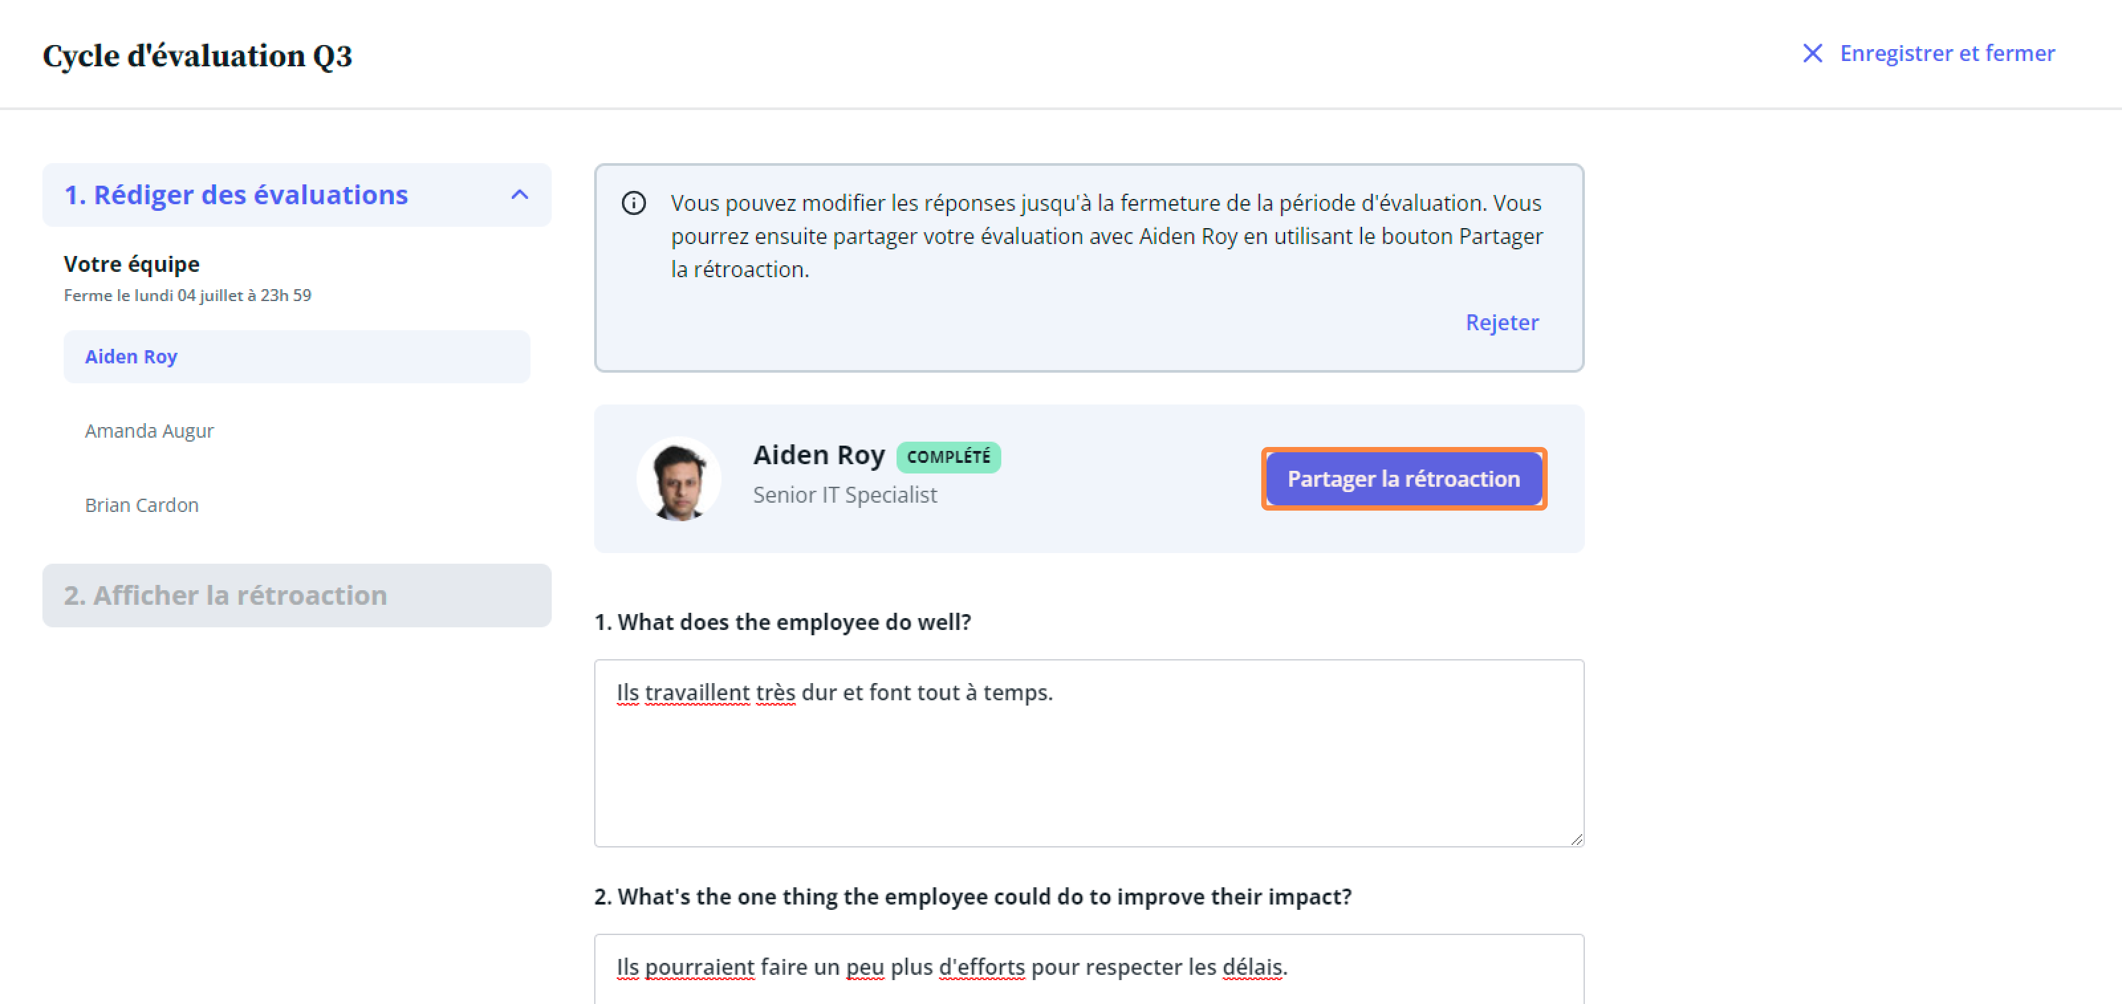The image size is (2122, 1004).
Task: Click the Votre équipe heading
Action: tap(132, 263)
